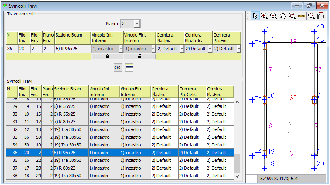The width and height of the screenshot is (330, 185).
Task: Click the Svincoli Travi scrollbar thumb
Action: (x=238, y=163)
